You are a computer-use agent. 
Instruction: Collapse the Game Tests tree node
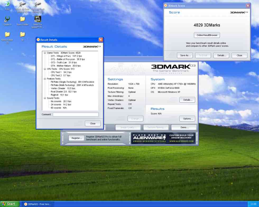point(45,53)
